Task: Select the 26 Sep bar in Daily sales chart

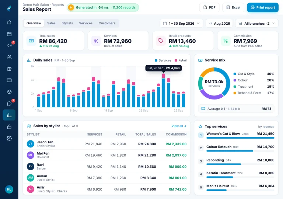Action: click(x=164, y=90)
